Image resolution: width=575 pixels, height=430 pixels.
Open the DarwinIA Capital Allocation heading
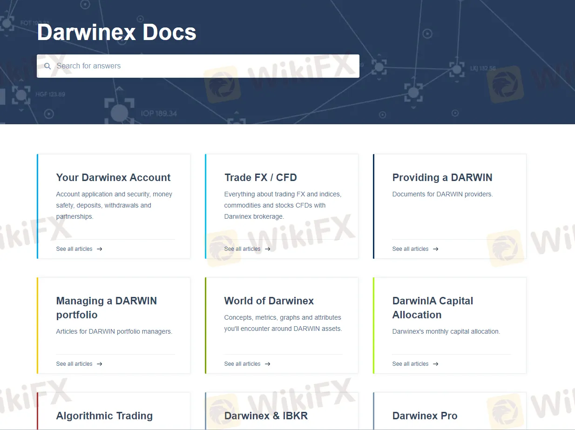click(x=433, y=308)
